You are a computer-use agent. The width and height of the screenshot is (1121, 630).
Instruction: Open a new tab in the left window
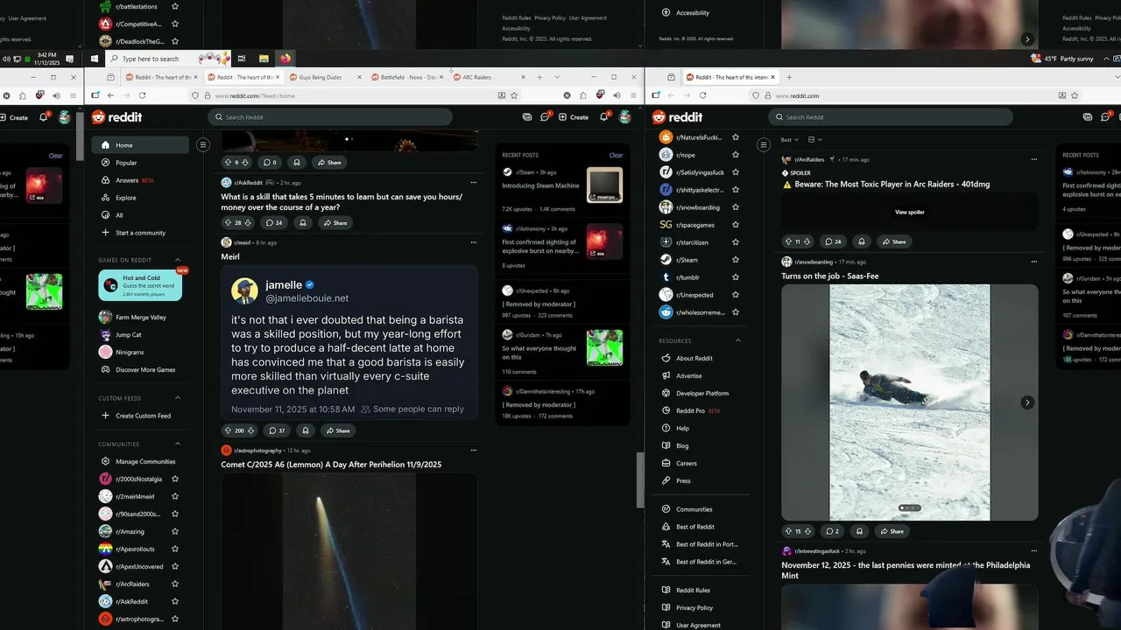point(539,77)
